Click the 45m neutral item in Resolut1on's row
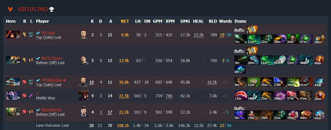The image size is (331, 130). 319,115
